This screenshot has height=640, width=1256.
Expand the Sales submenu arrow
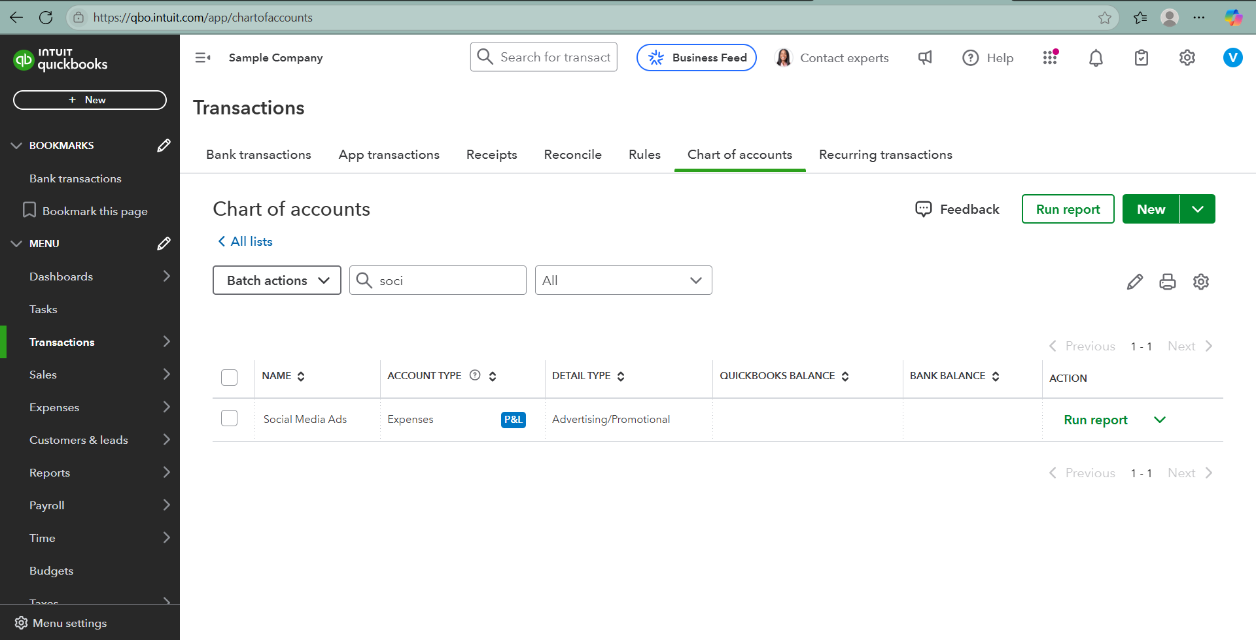(167, 374)
